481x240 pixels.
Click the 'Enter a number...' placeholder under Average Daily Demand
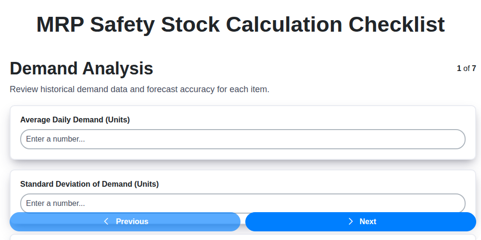click(55, 139)
